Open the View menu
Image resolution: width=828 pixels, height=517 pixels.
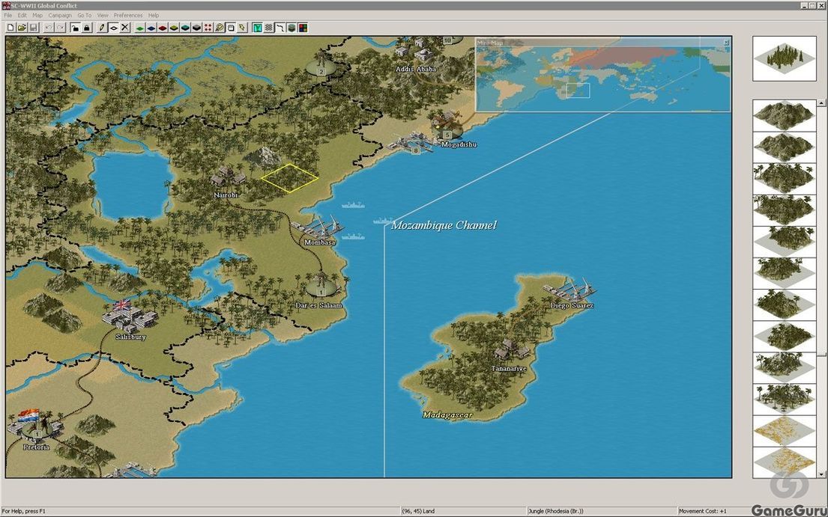[x=103, y=15]
